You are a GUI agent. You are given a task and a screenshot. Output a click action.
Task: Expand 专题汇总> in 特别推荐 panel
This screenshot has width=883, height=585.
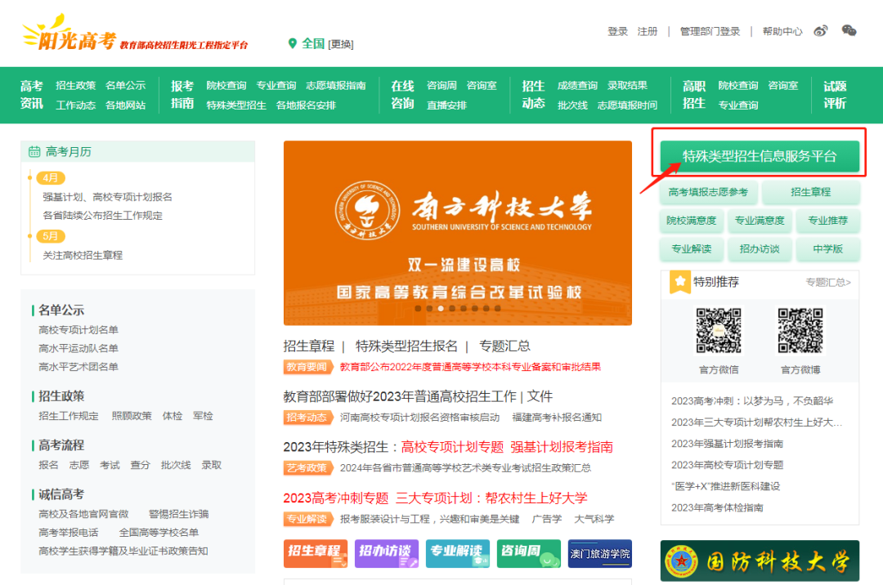tap(827, 283)
